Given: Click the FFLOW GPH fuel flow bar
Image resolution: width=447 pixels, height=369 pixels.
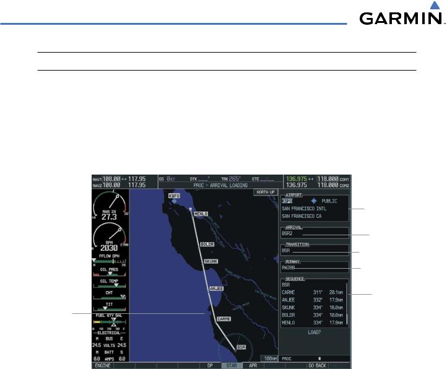Looking at the screenshot, I should tap(110, 260).
